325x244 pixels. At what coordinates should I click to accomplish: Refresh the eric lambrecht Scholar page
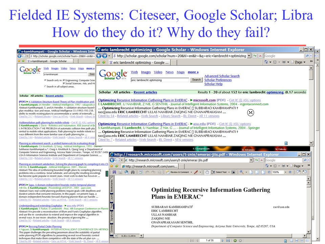[255, 56]
